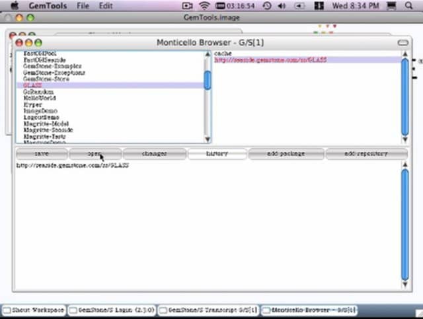423x319 pixels.
Task: Open the Apple menu
Action: coord(14,5)
